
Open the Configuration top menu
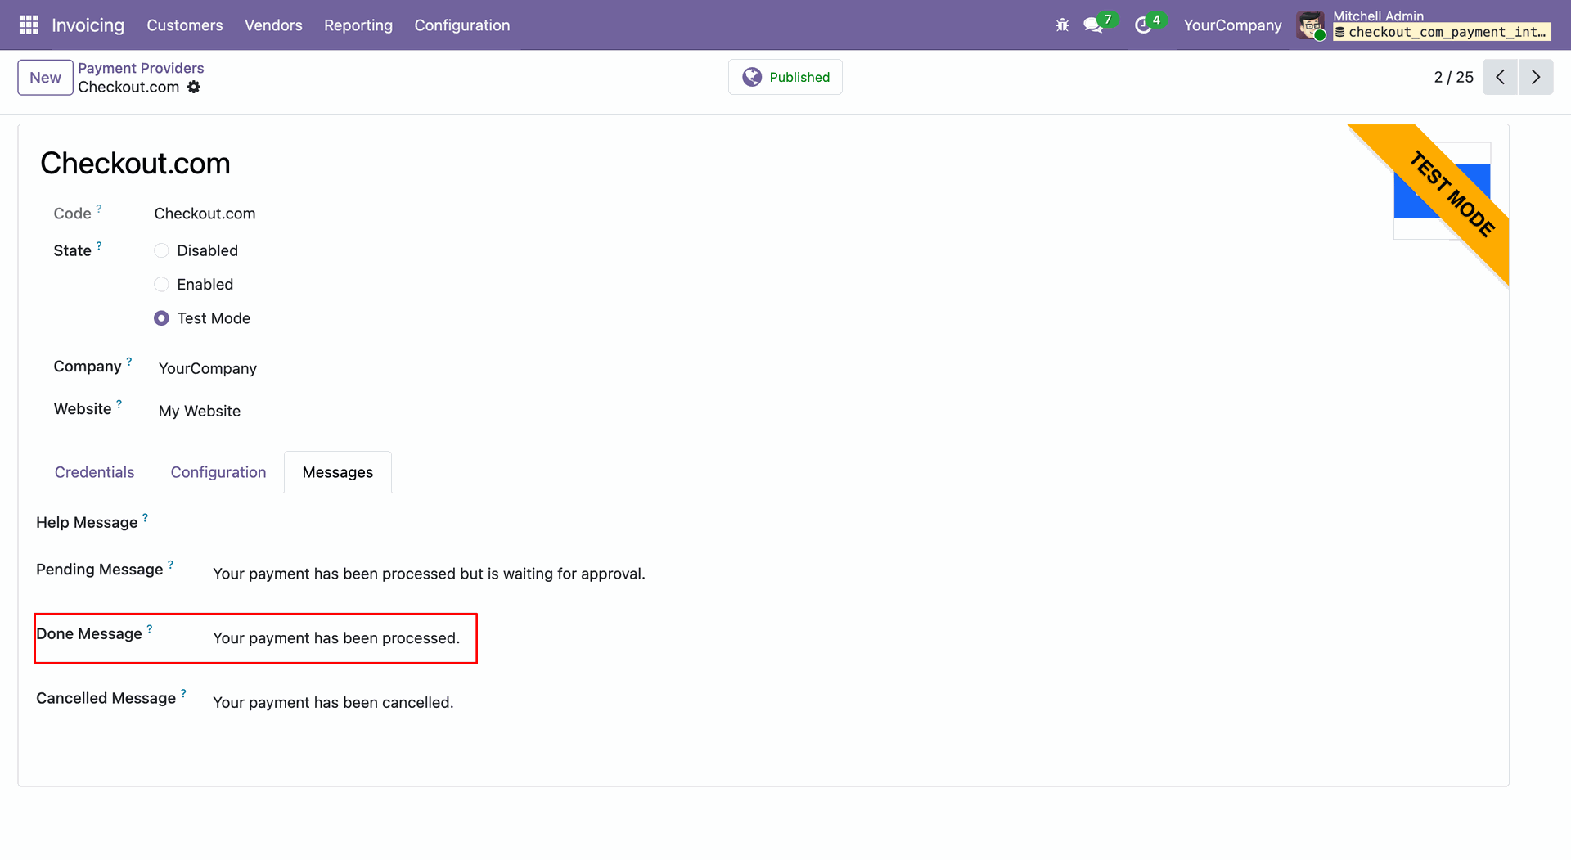(x=462, y=25)
